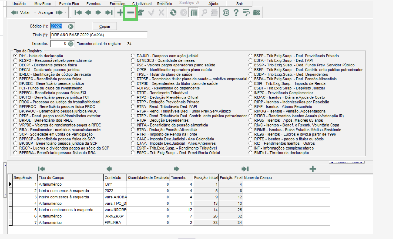Select RESPO - Responsável pelo preenchimento radio
The width and height of the screenshot is (393, 239).
click(x=15, y=60)
